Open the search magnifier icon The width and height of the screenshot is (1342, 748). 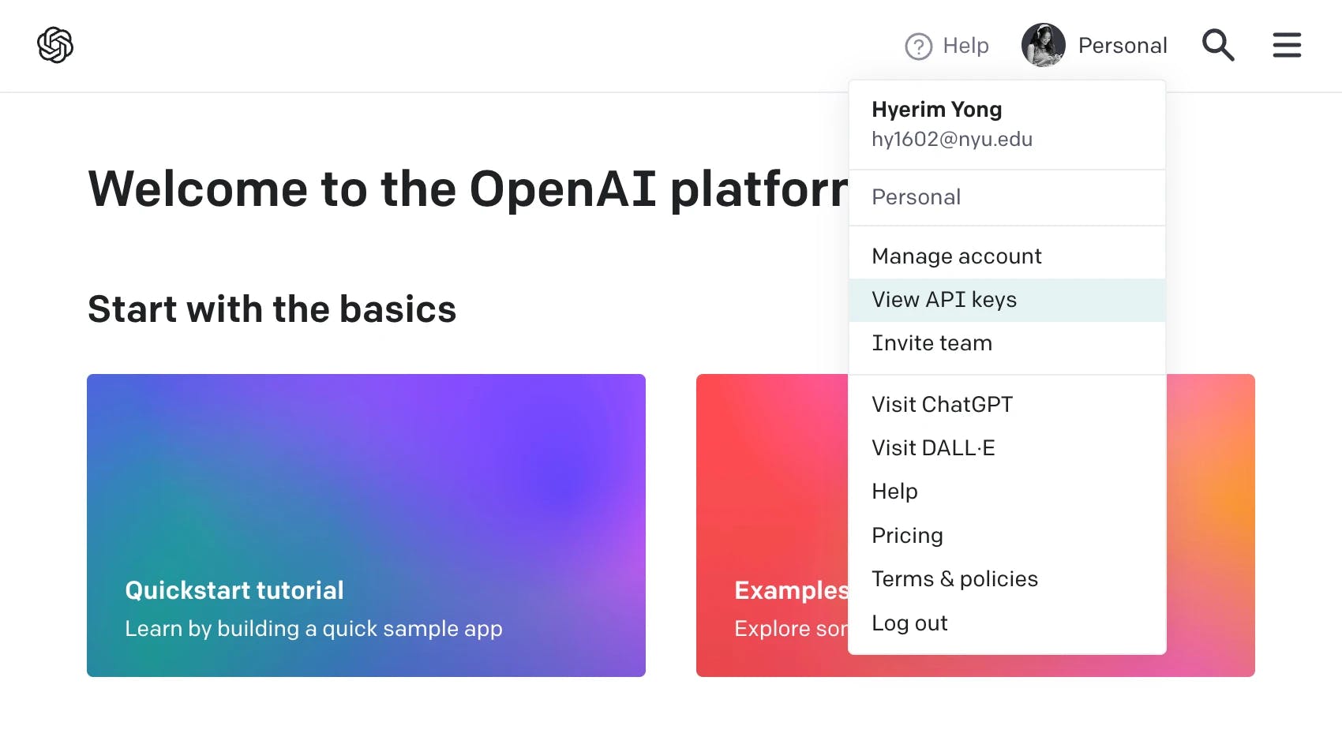pyautogui.click(x=1218, y=45)
